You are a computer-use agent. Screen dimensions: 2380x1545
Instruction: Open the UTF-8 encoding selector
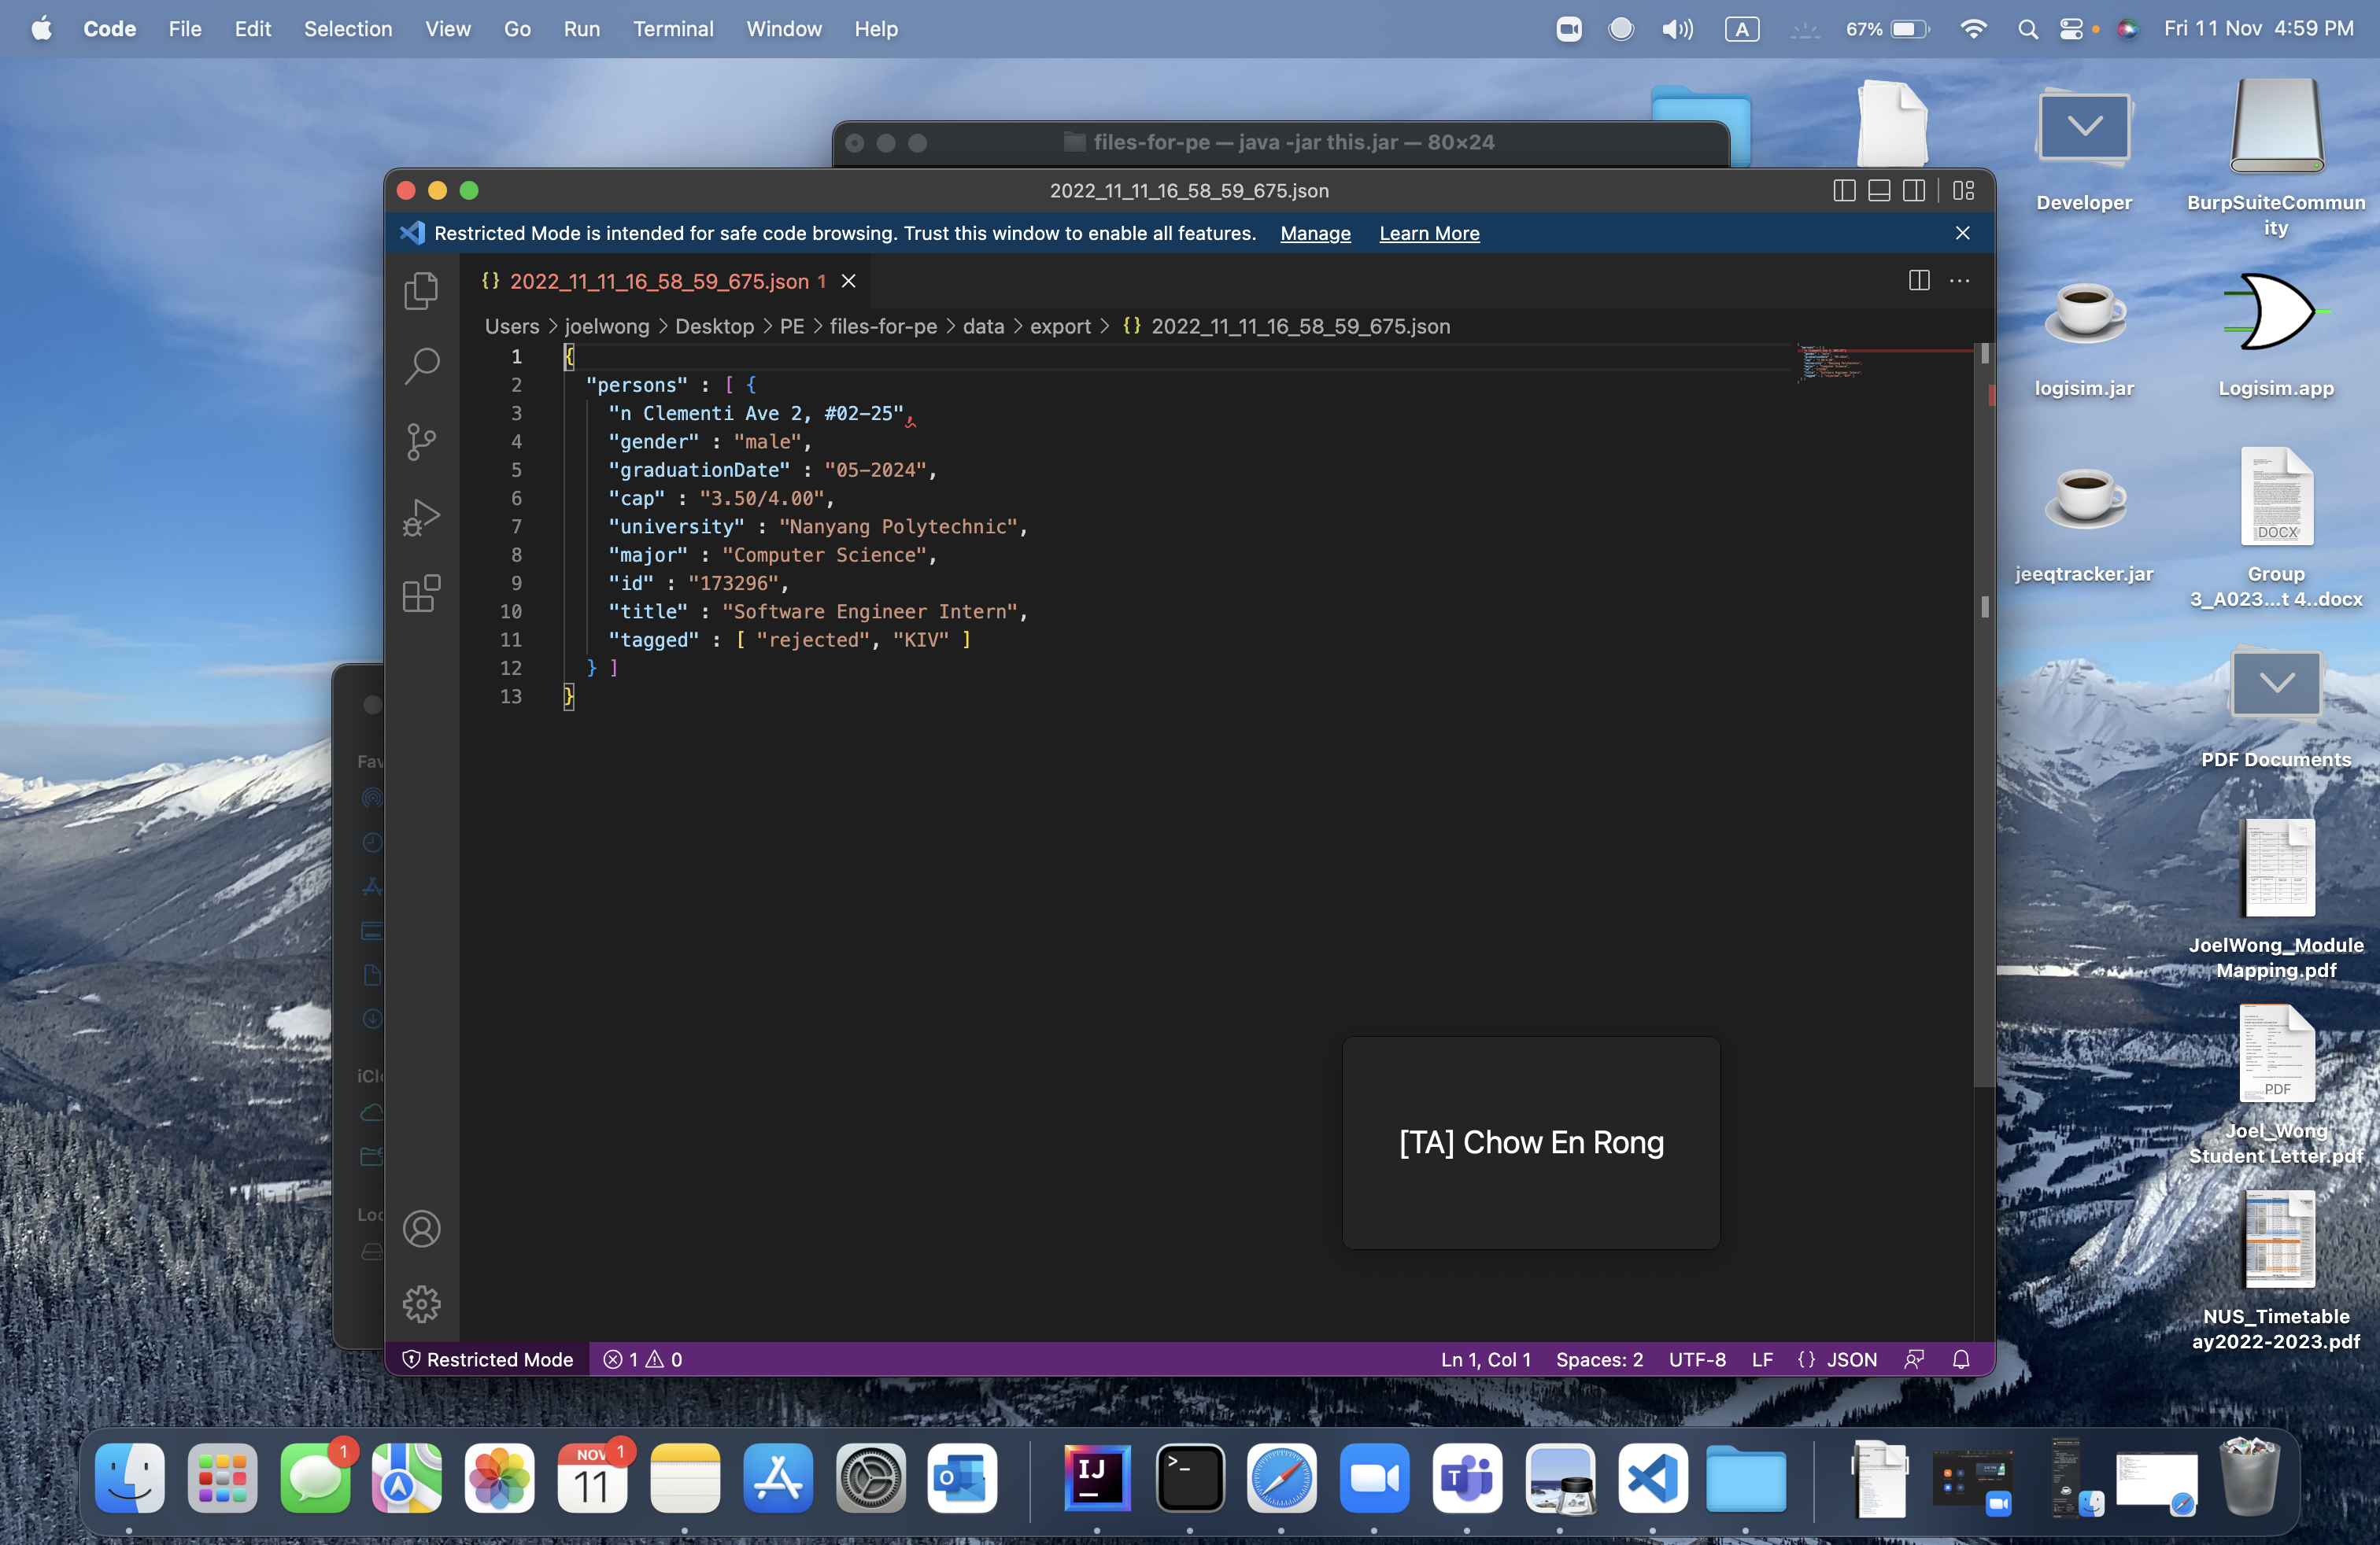pos(1697,1359)
